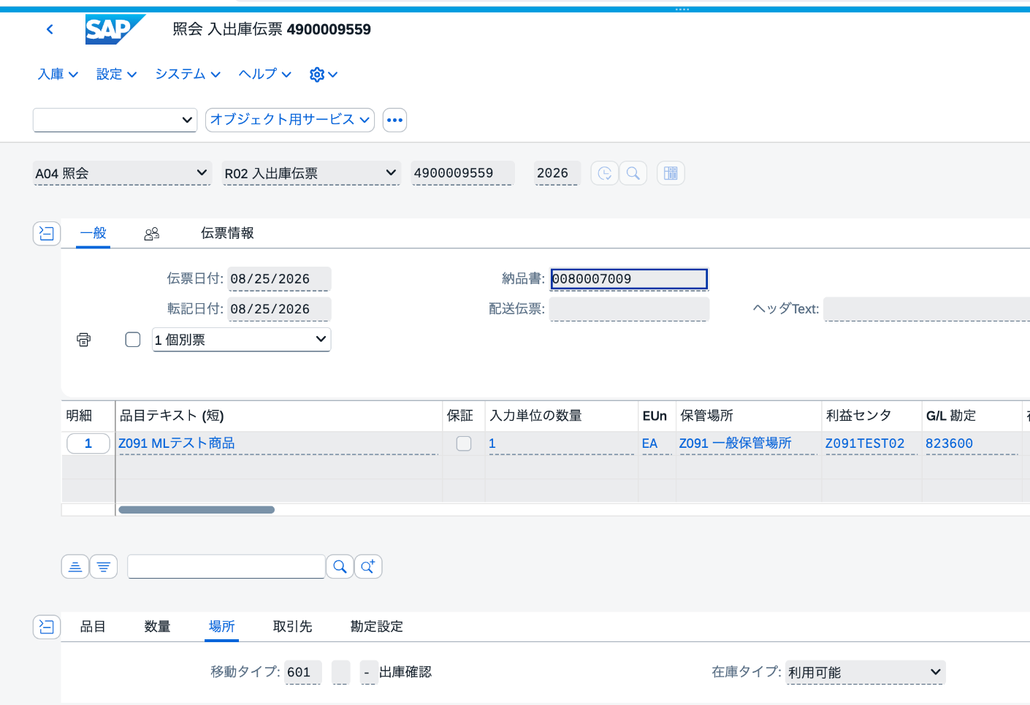This screenshot has height=705, width=1030.
Task: Switch to the 数量 tab
Action: (157, 627)
